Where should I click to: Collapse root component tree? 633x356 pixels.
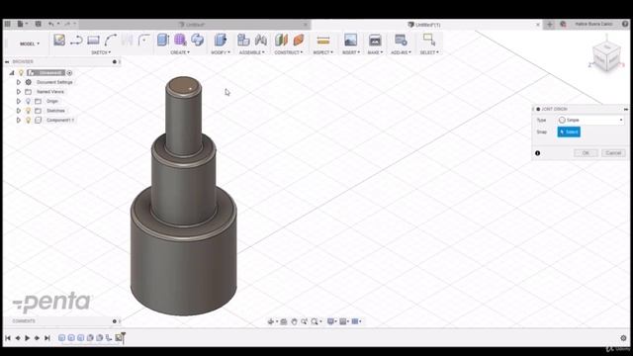pyautogui.click(x=12, y=73)
